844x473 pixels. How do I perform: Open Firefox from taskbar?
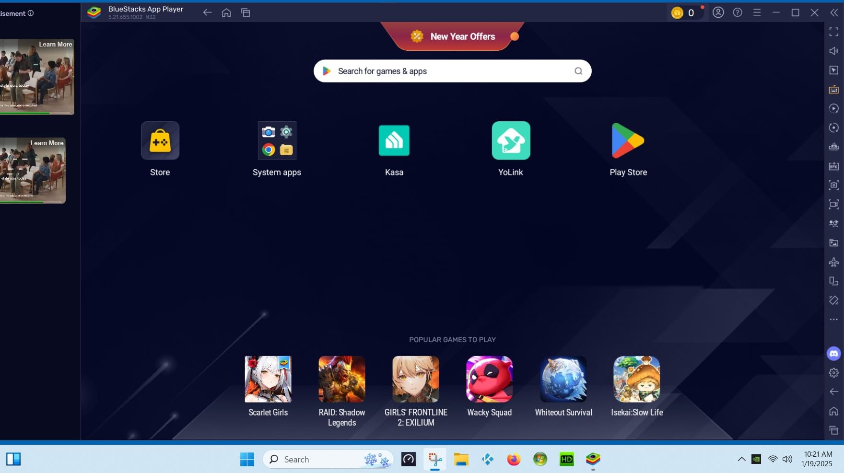click(514, 459)
